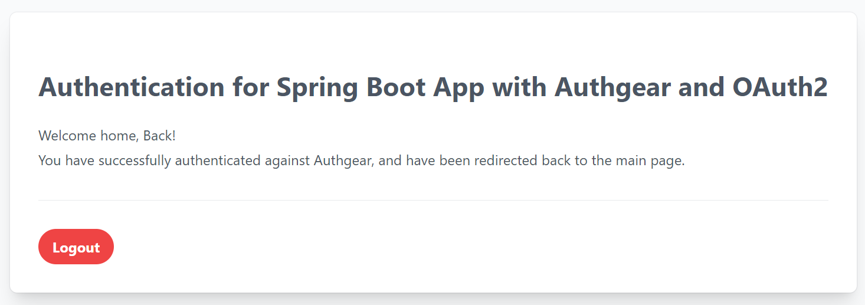The image size is (865, 305).
Task: Click the word "App" in the heading
Action: coord(459,88)
